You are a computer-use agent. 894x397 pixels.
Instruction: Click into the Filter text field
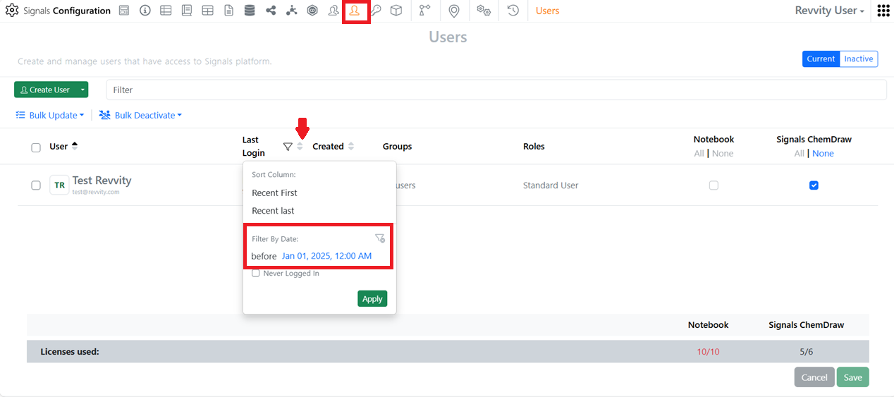pyautogui.click(x=496, y=90)
